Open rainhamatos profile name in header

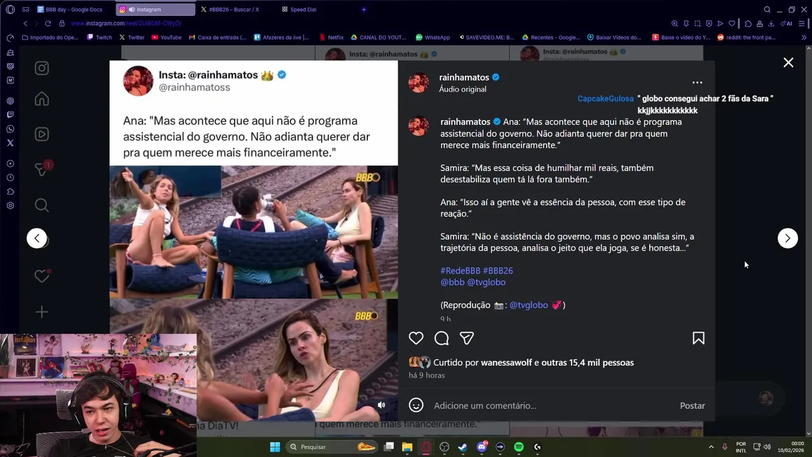(464, 77)
